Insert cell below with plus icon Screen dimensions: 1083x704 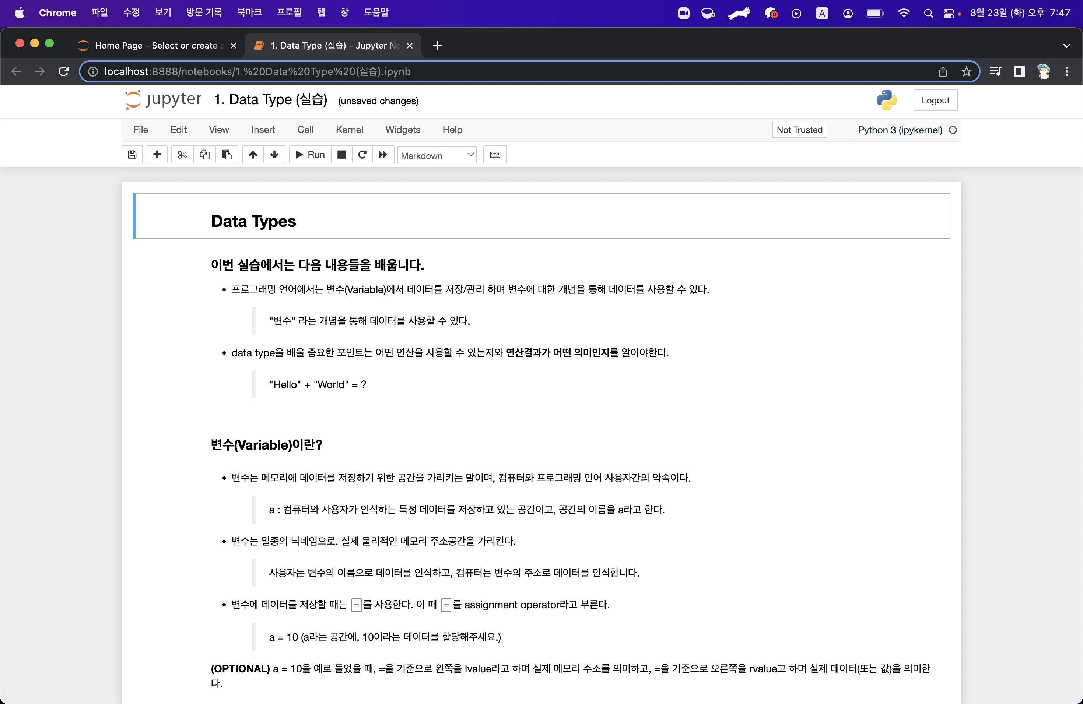(x=157, y=155)
